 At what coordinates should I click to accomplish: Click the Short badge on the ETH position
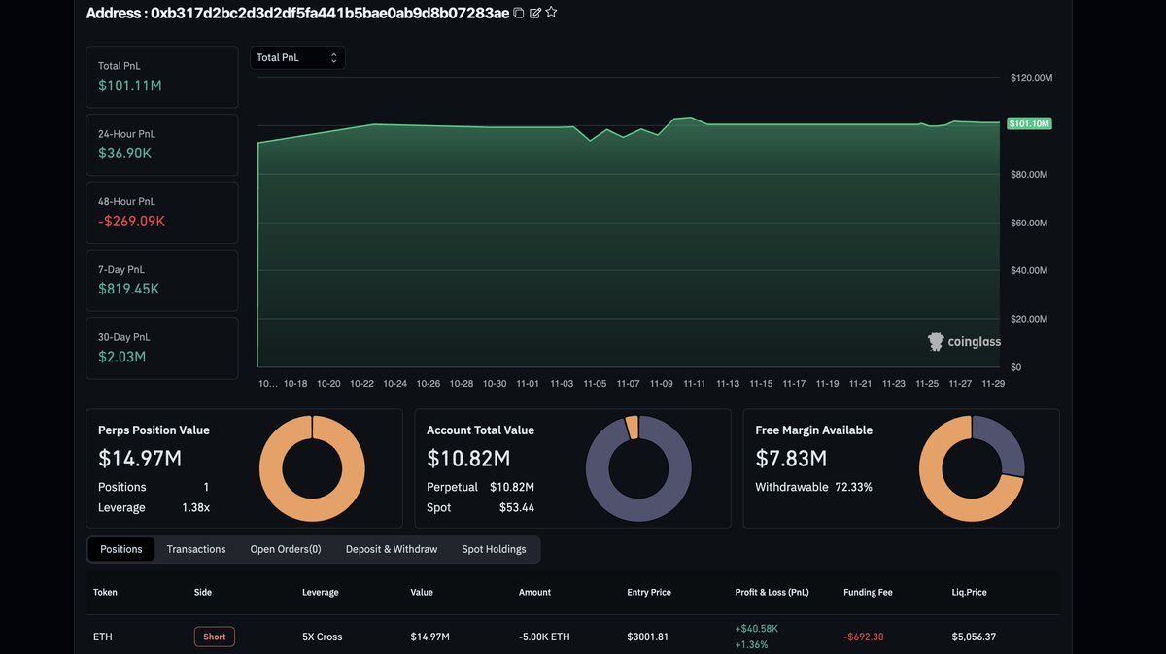(214, 637)
